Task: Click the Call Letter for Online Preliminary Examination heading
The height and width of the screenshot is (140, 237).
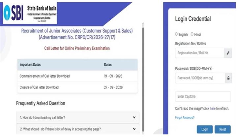Action: [x=77, y=48]
